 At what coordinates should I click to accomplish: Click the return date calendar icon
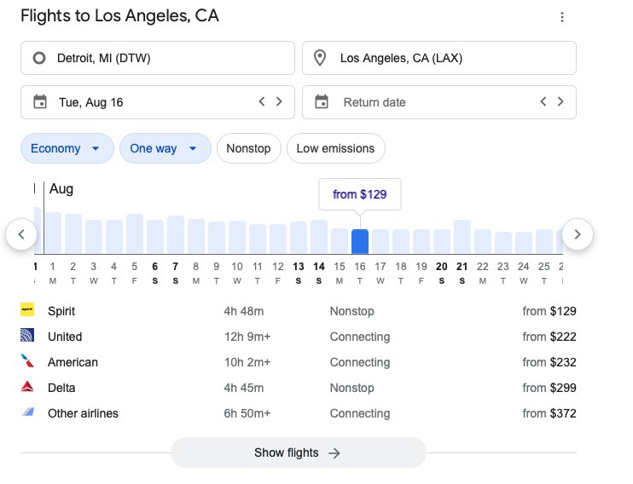(322, 102)
